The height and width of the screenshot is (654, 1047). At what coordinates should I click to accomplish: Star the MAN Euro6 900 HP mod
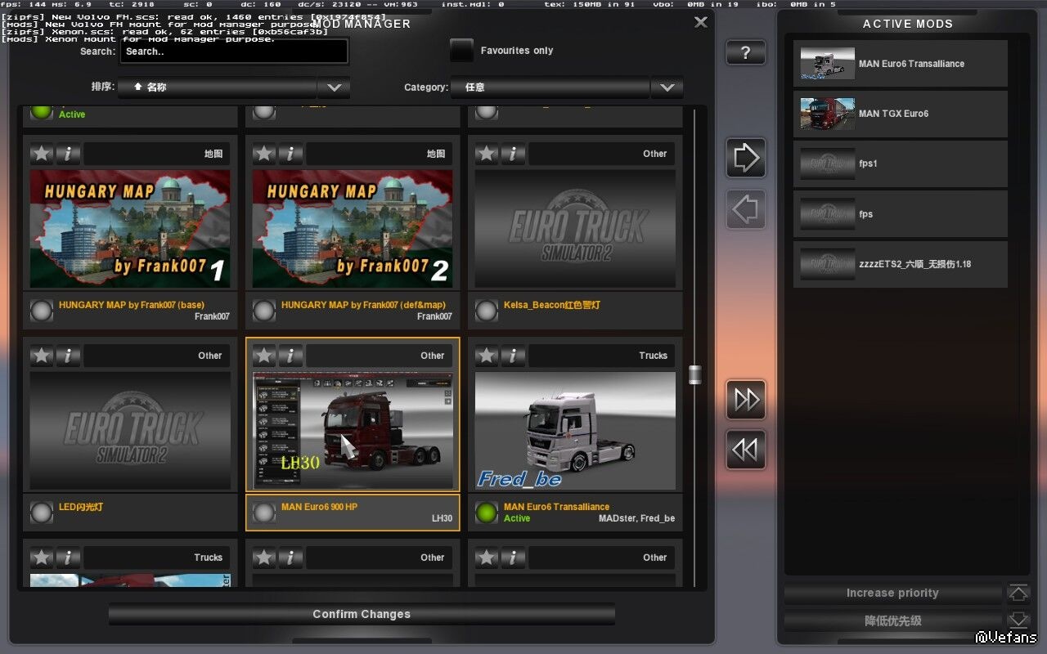coord(264,356)
